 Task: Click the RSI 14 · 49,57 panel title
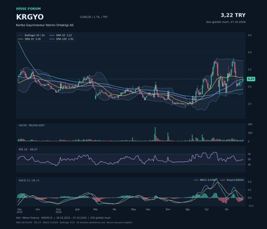pyautogui.click(x=28, y=149)
